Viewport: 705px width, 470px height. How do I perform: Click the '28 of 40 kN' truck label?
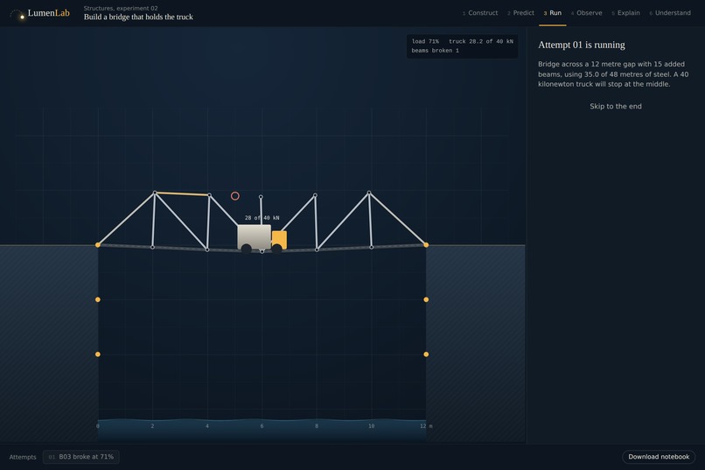262,218
